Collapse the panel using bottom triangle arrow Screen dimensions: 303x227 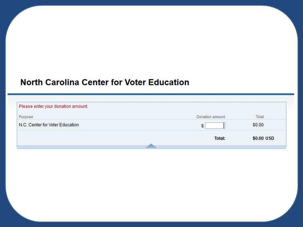(x=151, y=146)
